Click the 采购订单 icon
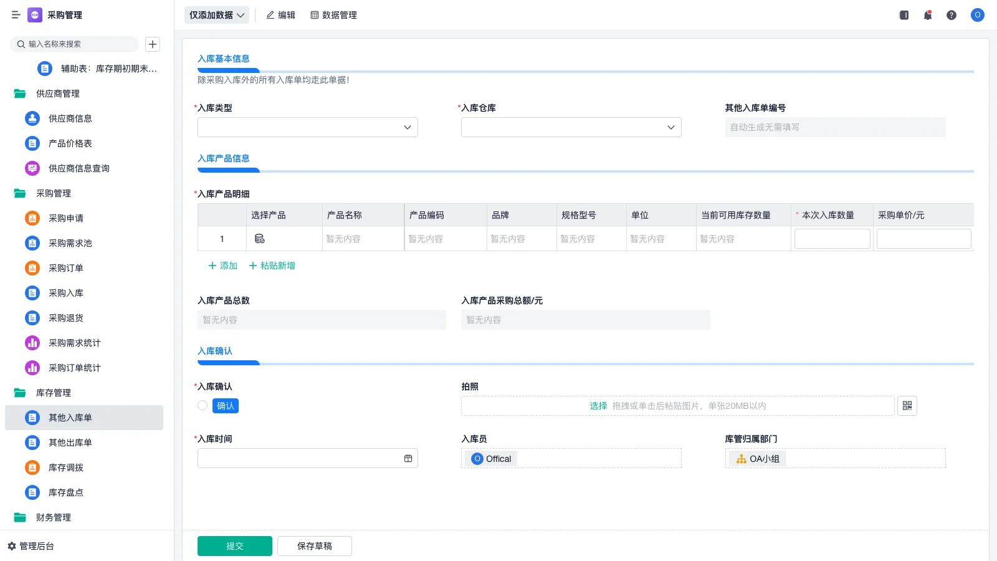The width and height of the screenshot is (997, 561). 32,268
